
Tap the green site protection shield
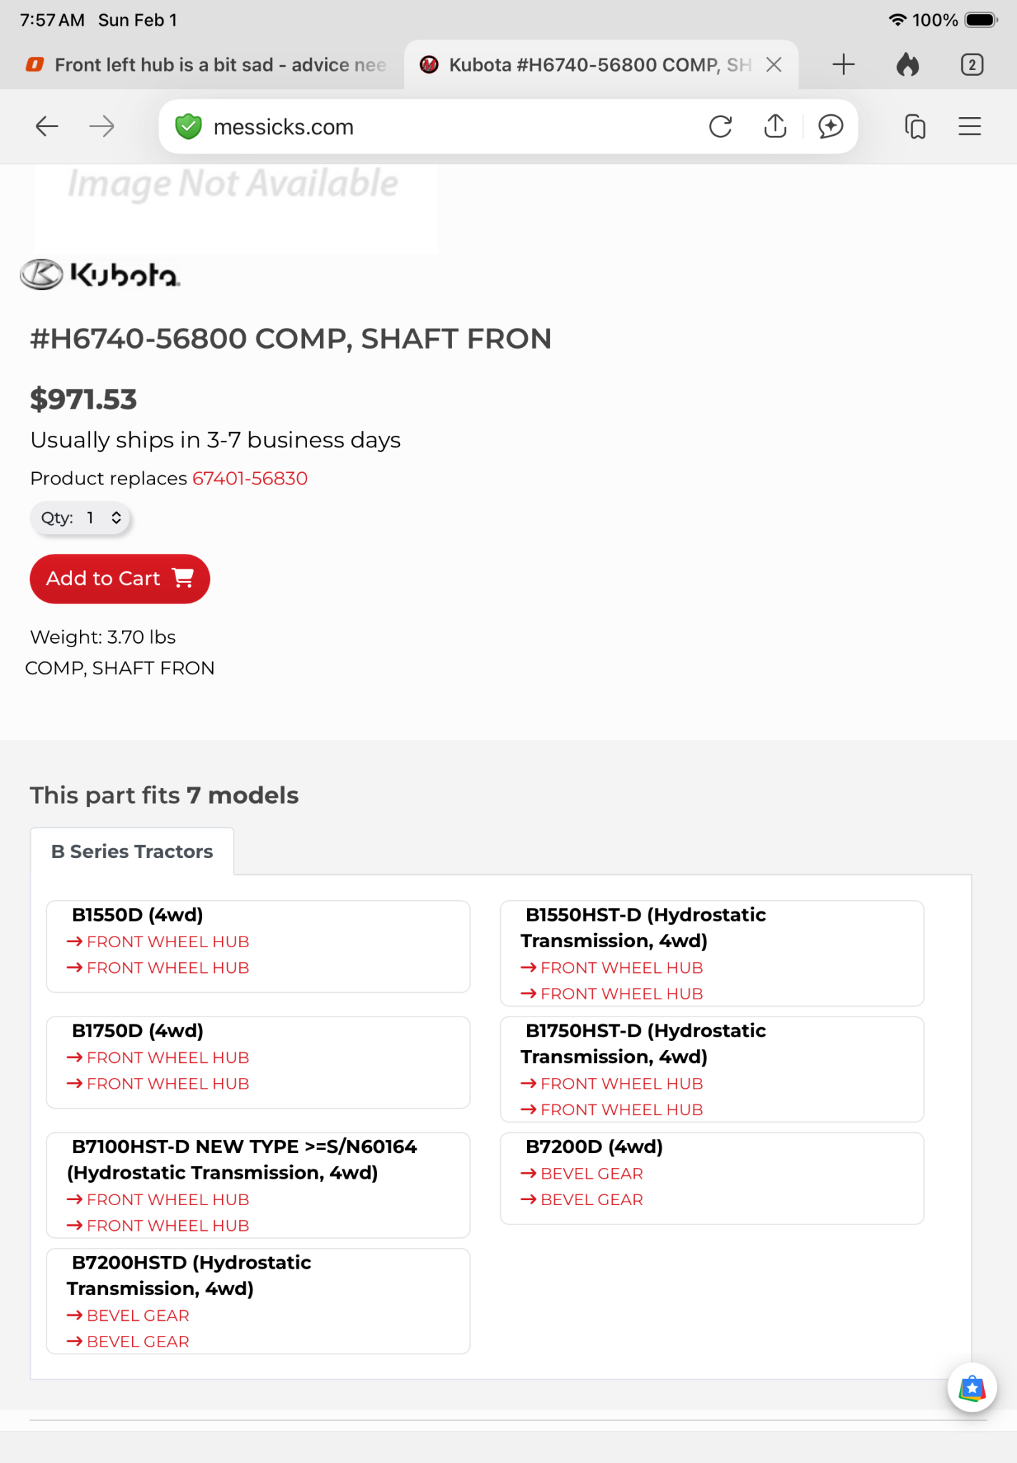click(189, 126)
